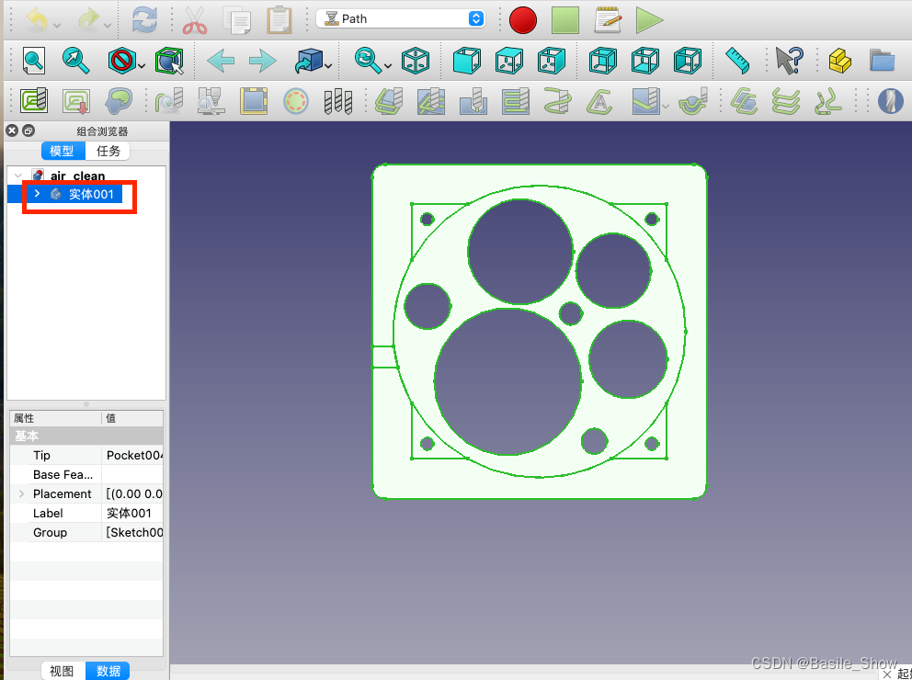Run the macro with the green play button

pos(649,19)
